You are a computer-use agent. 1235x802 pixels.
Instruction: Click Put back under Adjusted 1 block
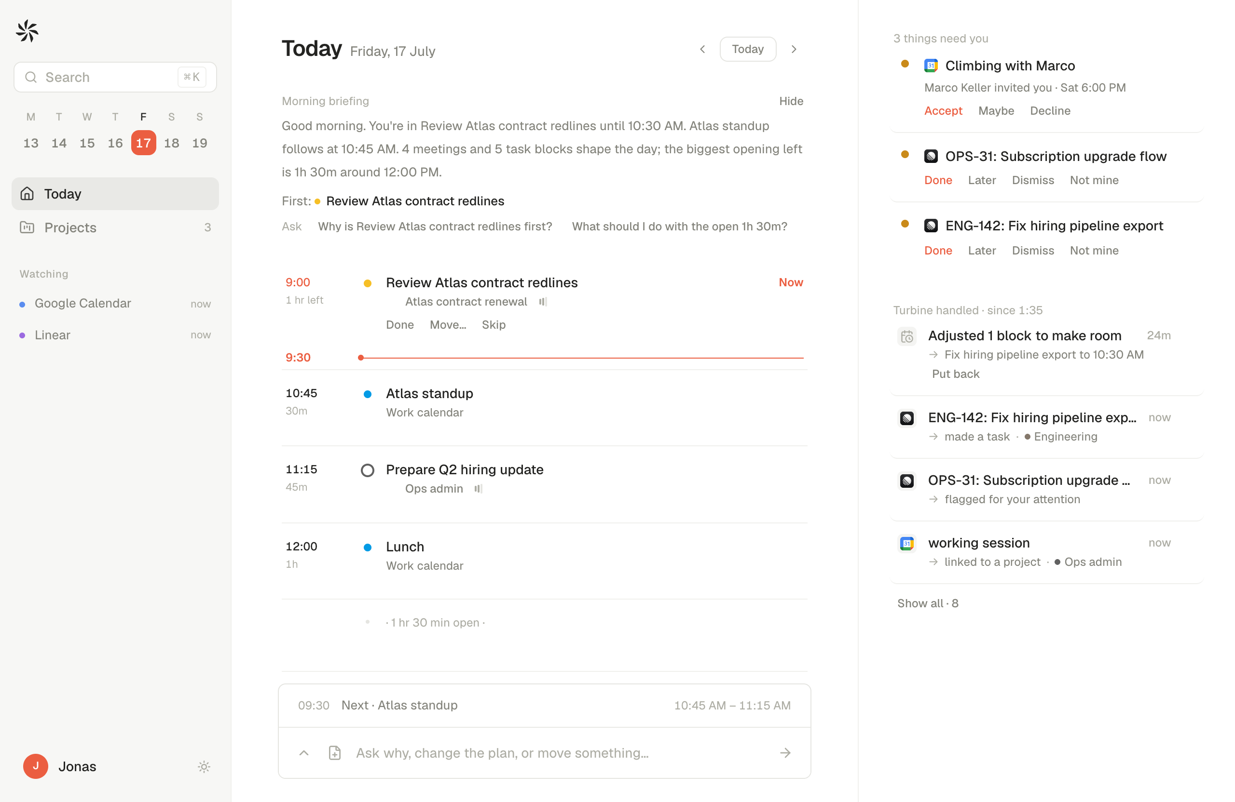click(955, 374)
